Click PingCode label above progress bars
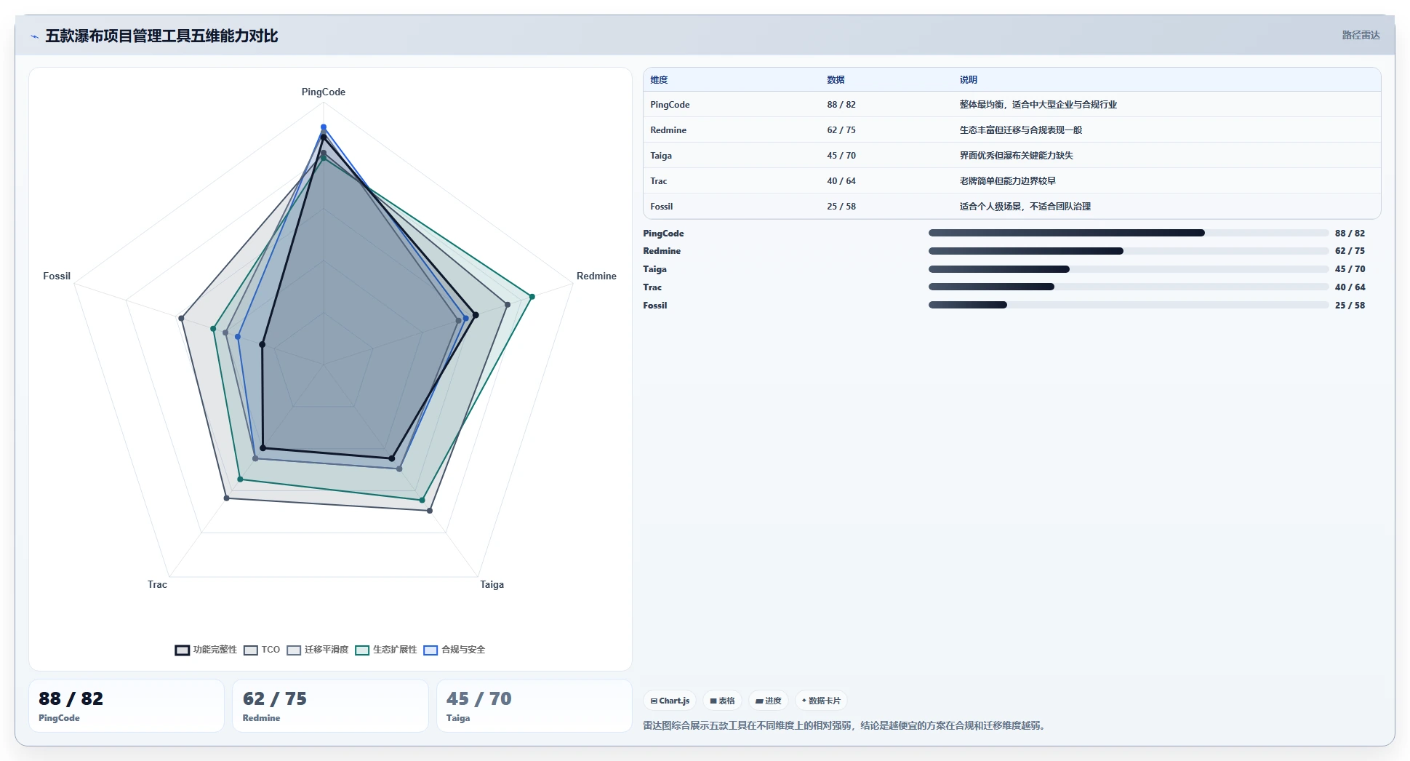 pyautogui.click(x=663, y=234)
